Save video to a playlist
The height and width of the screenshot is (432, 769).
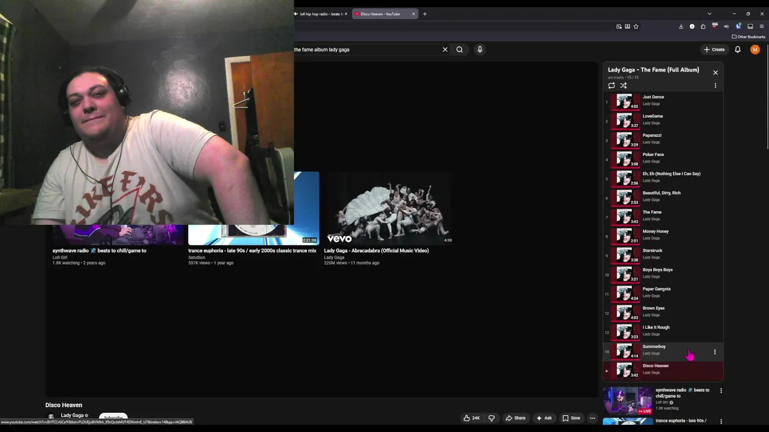[x=571, y=418]
